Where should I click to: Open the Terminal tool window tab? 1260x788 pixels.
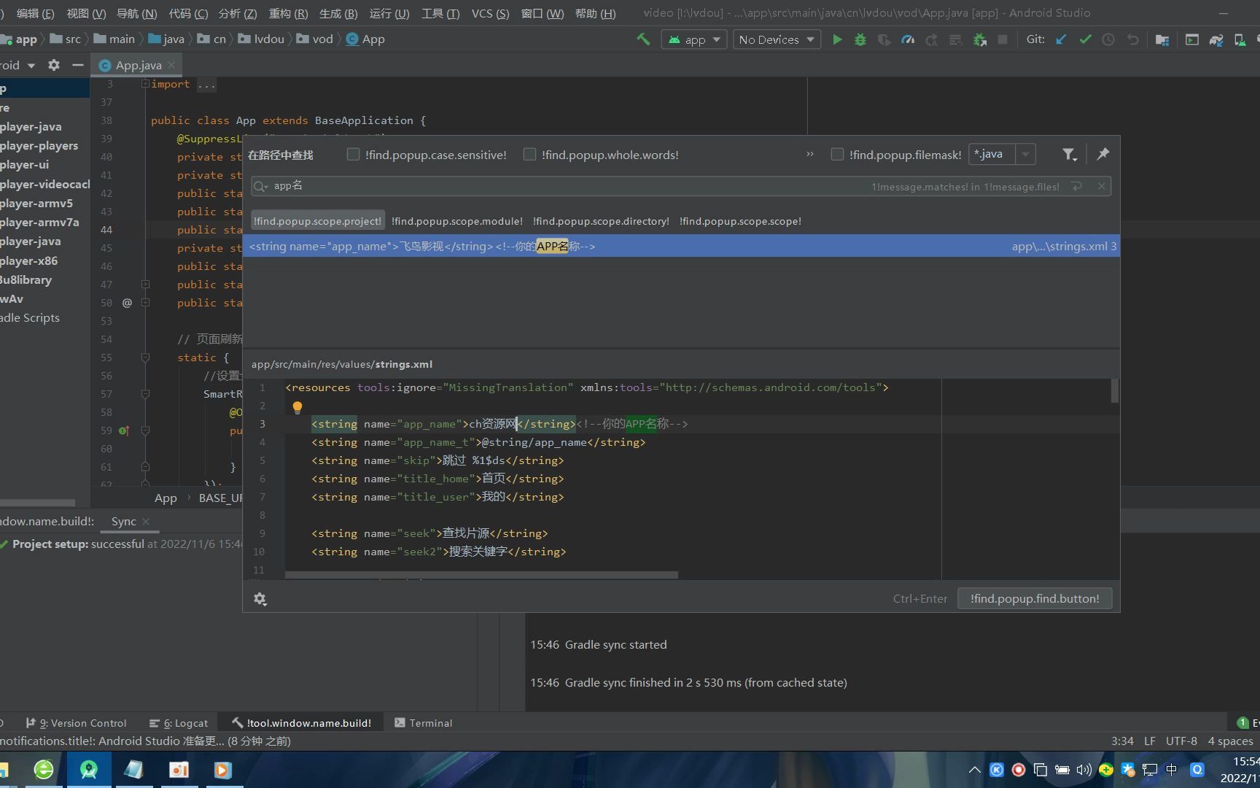click(x=423, y=723)
